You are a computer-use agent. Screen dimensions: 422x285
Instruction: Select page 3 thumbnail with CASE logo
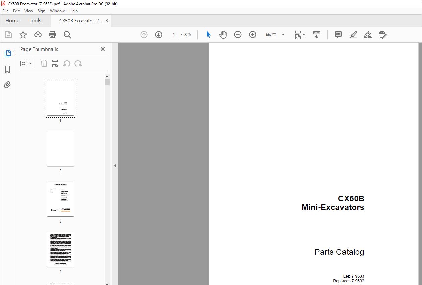point(60,199)
